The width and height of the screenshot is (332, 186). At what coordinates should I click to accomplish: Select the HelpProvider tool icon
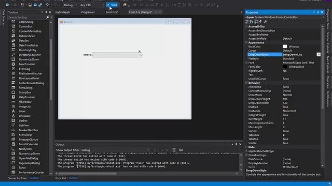[13, 97]
